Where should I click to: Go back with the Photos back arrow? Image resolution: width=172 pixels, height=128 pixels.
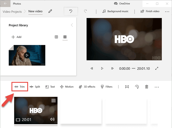point(5,3)
